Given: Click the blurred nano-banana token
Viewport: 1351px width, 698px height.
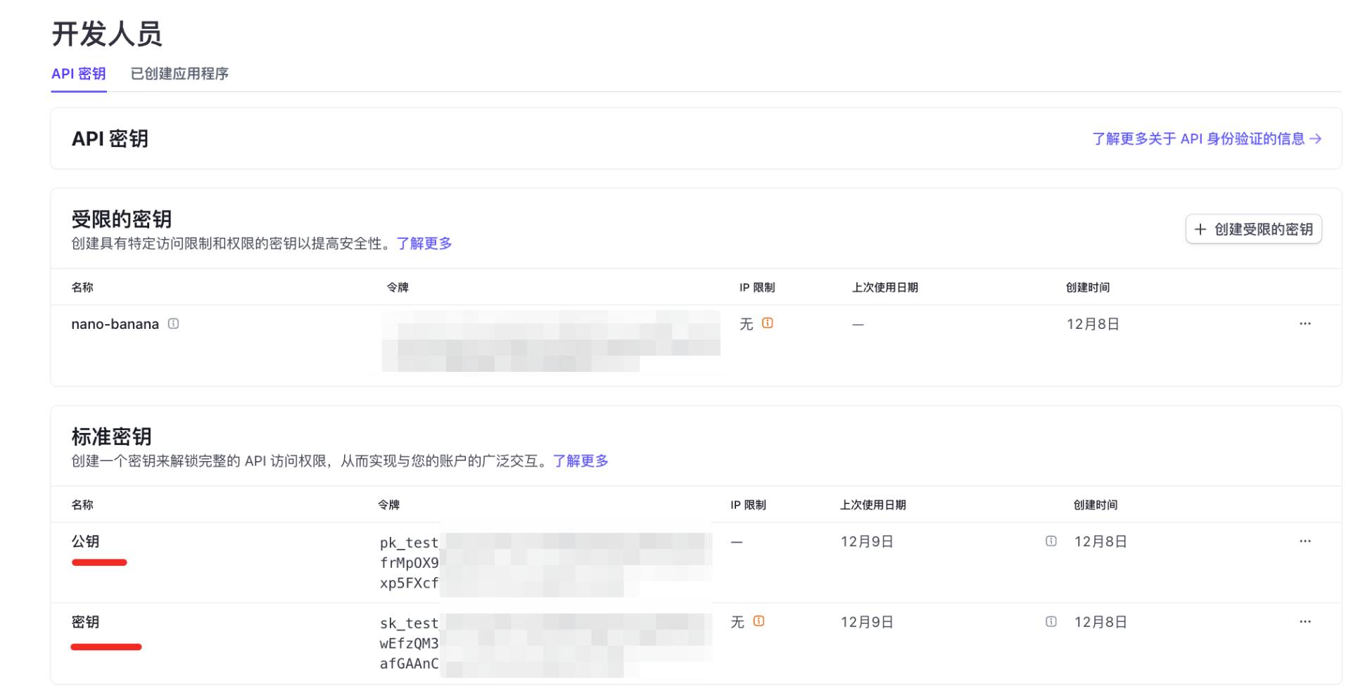Looking at the screenshot, I should tap(550, 341).
